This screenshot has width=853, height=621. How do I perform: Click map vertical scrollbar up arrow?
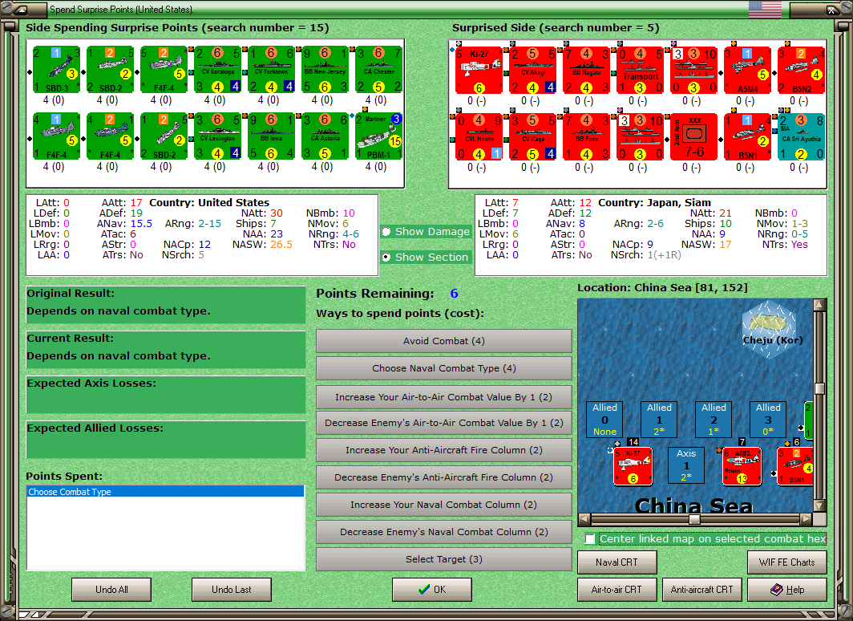[819, 305]
